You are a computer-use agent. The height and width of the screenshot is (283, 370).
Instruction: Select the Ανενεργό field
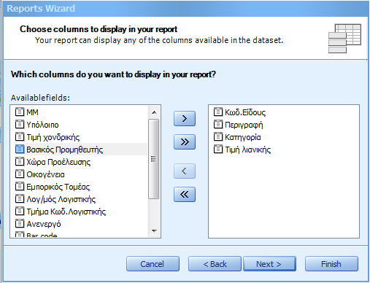[x=44, y=224]
